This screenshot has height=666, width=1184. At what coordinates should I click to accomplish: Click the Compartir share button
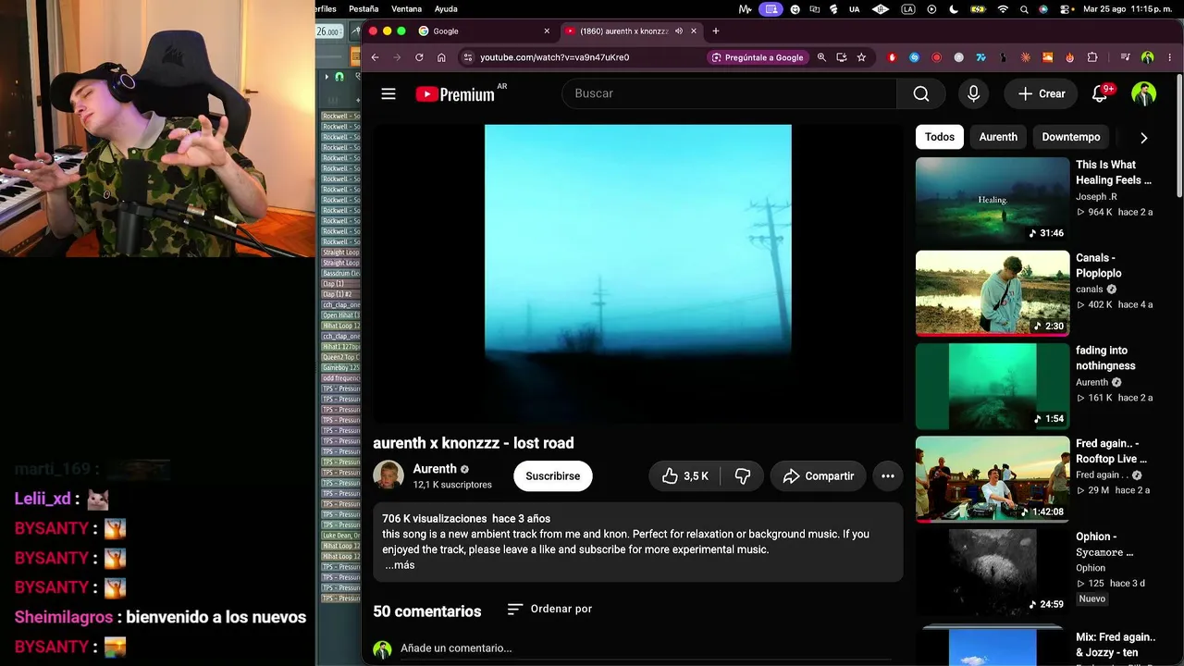pyautogui.click(x=819, y=476)
